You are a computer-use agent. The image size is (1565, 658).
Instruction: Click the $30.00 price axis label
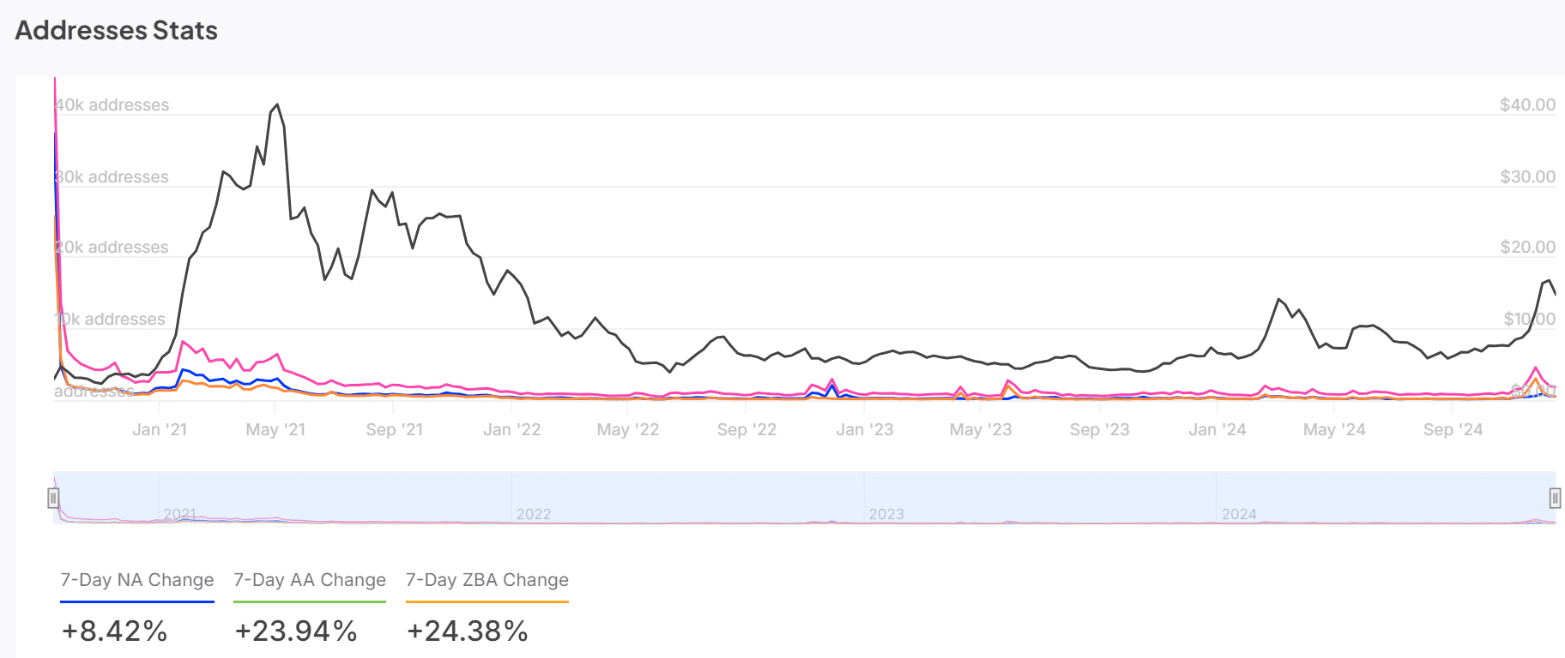1527,176
